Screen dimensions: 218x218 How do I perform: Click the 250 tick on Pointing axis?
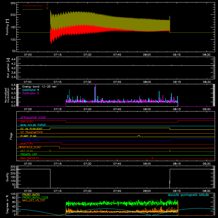tap(13, 3)
